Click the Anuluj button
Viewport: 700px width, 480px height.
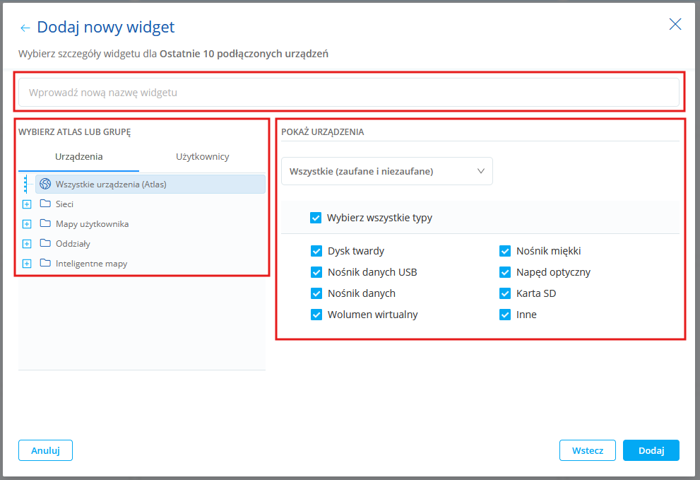tap(45, 450)
